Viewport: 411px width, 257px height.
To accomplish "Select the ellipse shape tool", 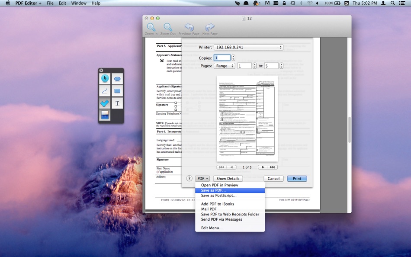I will [x=117, y=79].
